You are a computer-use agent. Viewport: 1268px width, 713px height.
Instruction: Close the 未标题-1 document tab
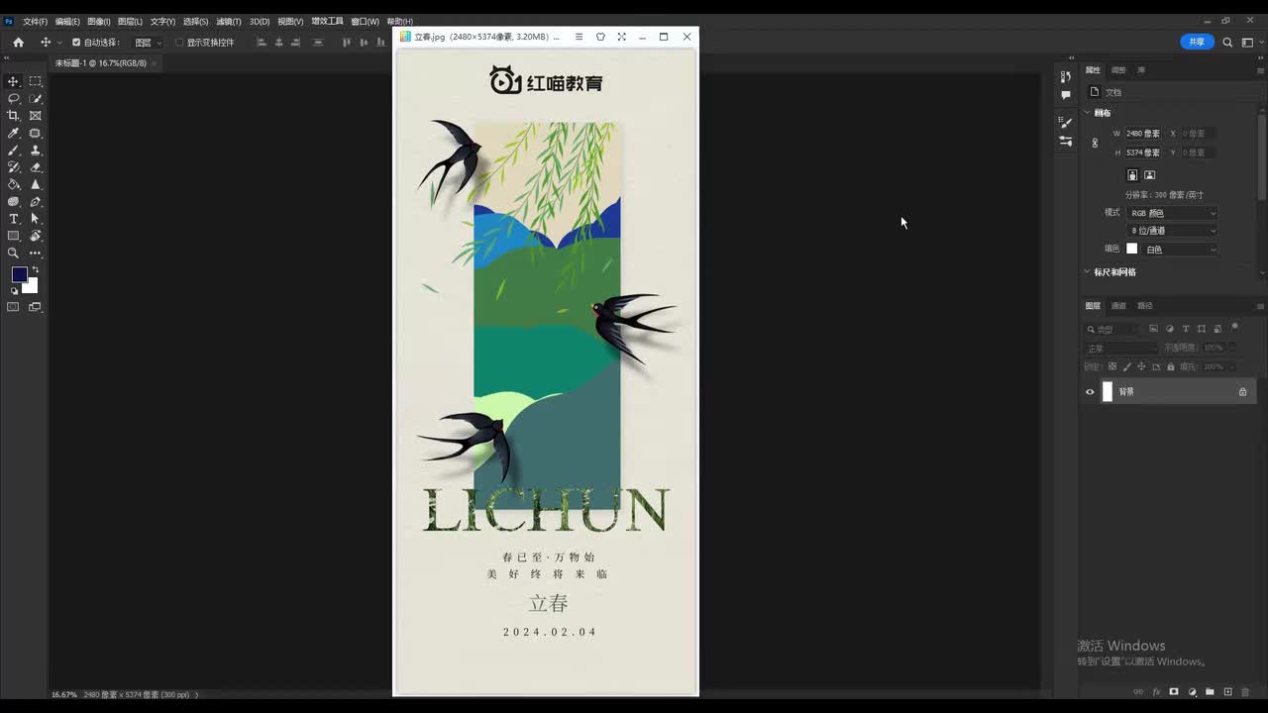(x=155, y=63)
